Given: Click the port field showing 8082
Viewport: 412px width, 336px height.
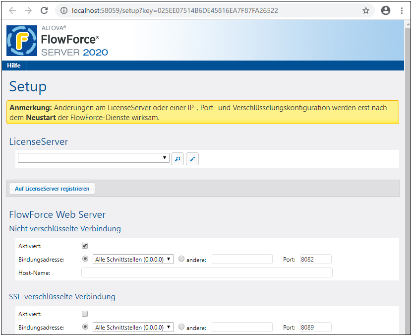Looking at the screenshot, I should [x=316, y=259].
